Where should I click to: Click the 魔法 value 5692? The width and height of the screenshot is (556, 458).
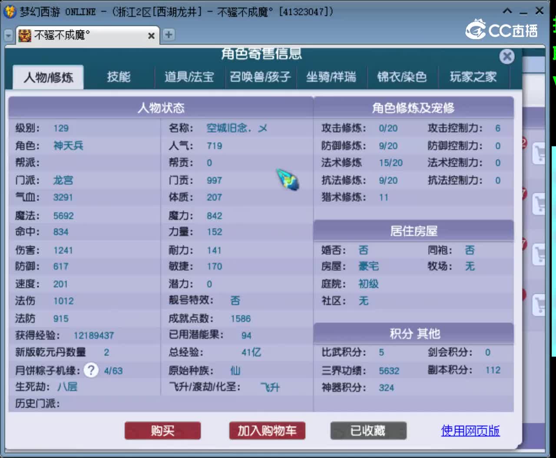tap(63, 216)
